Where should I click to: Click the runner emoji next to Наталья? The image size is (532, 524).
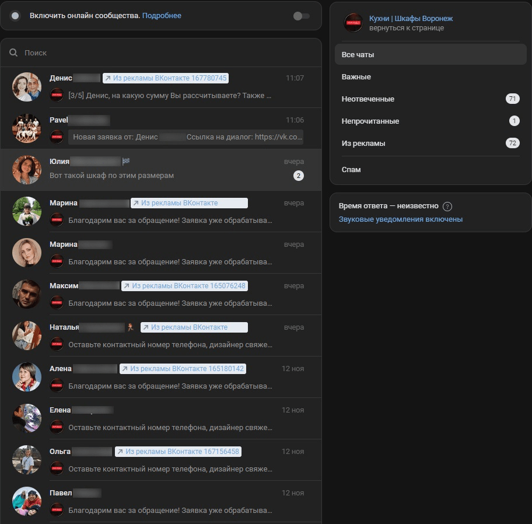(x=131, y=327)
